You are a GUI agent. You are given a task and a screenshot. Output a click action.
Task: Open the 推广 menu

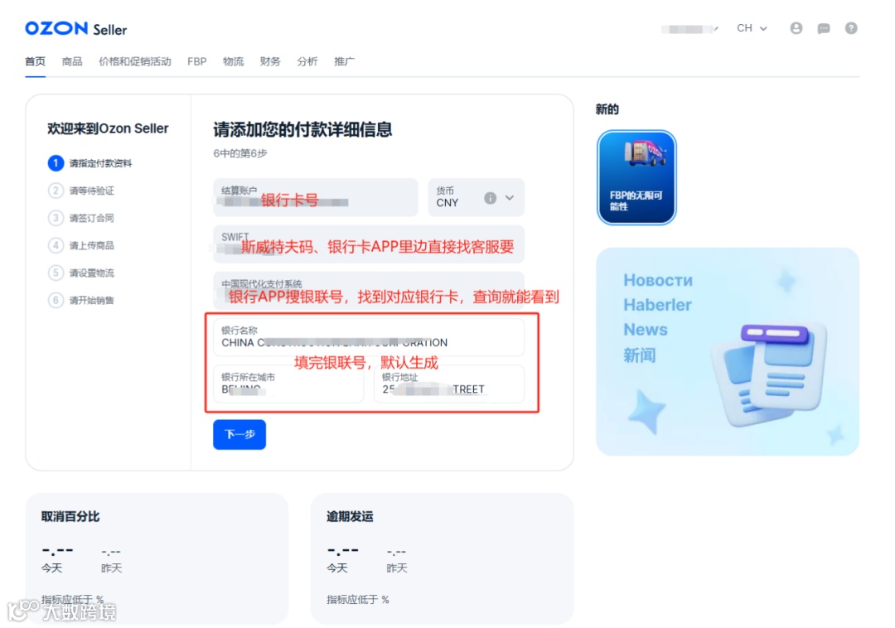[x=344, y=61]
